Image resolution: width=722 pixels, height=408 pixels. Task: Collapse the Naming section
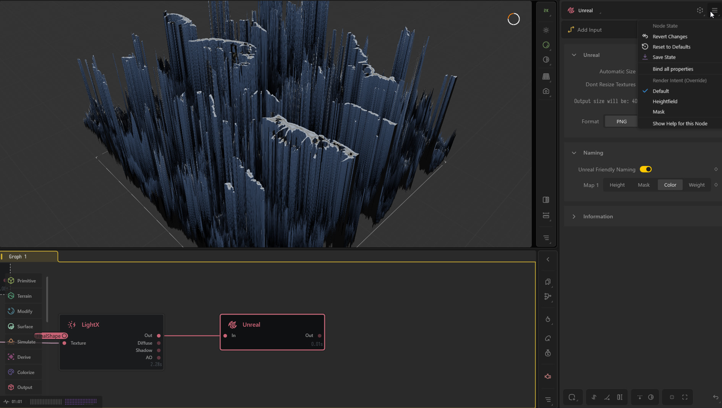[574, 153]
